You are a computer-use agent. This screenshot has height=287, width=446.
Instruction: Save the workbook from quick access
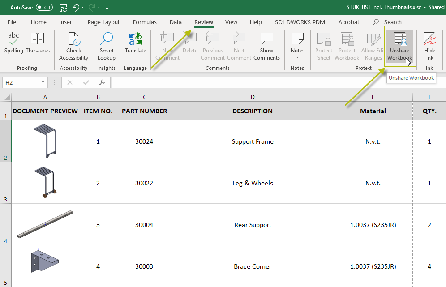pos(63,8)
